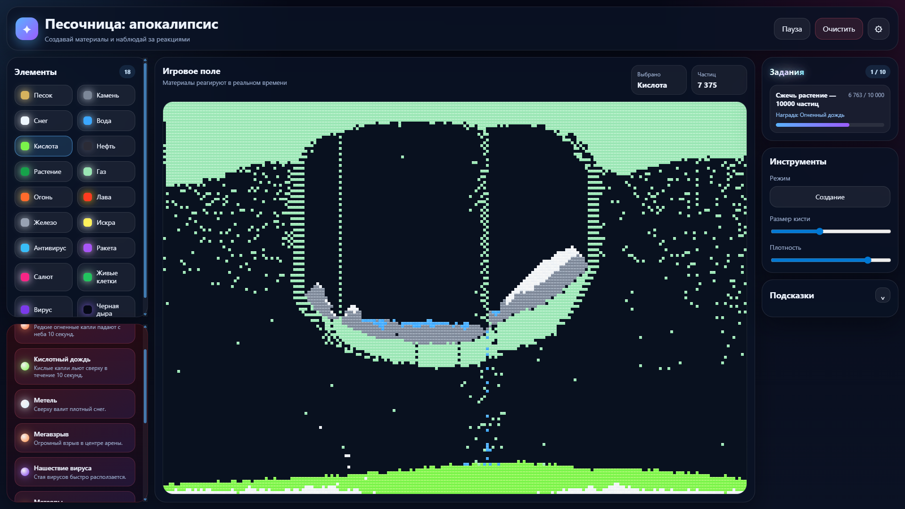Select the Oil (Нефть) element
This screenshot has width=905, height=509.
pyautogui.click(x=106, y=146)
